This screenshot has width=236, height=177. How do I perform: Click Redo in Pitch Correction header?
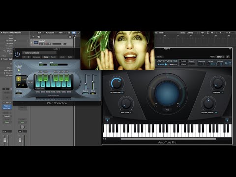tap(70, 57)
